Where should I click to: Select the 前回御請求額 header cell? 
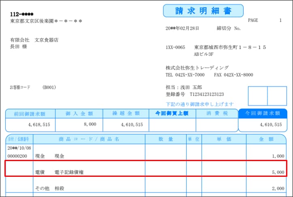coord(30,114)
